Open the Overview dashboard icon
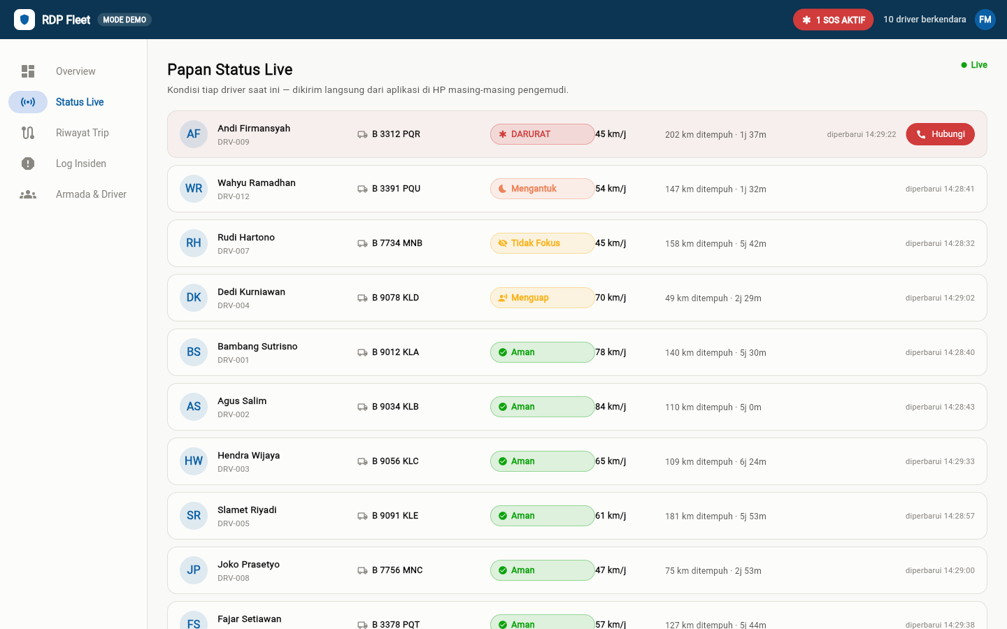 (28, 71)
